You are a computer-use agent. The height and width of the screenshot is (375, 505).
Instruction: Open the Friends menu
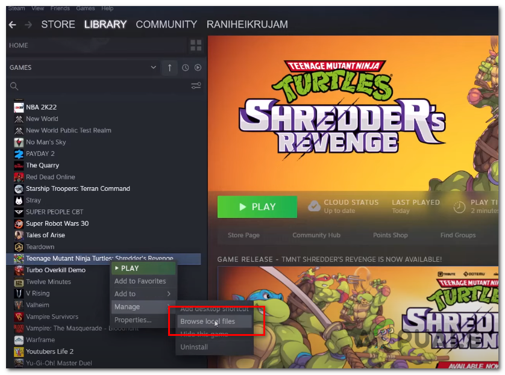pos(60,8)
